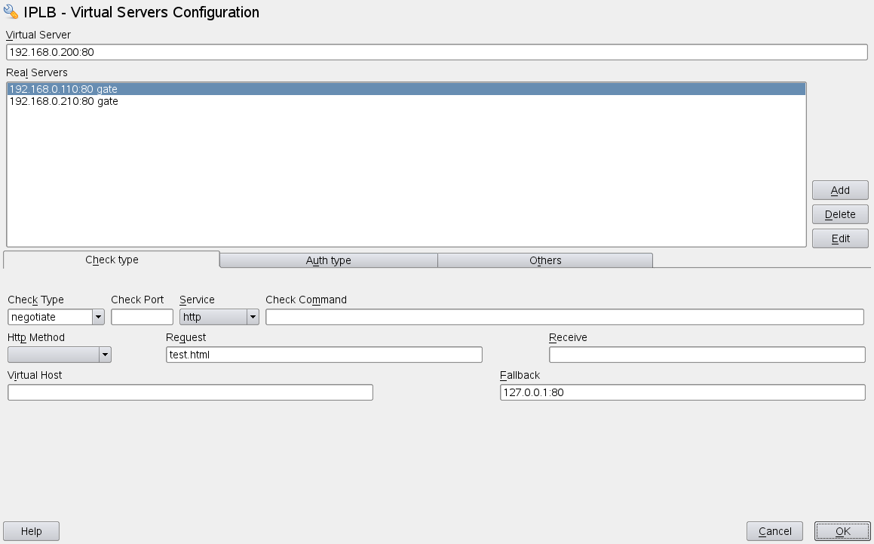Click the Check Command text field
Viewport: 874px width, 544px height.
[564, 317]
